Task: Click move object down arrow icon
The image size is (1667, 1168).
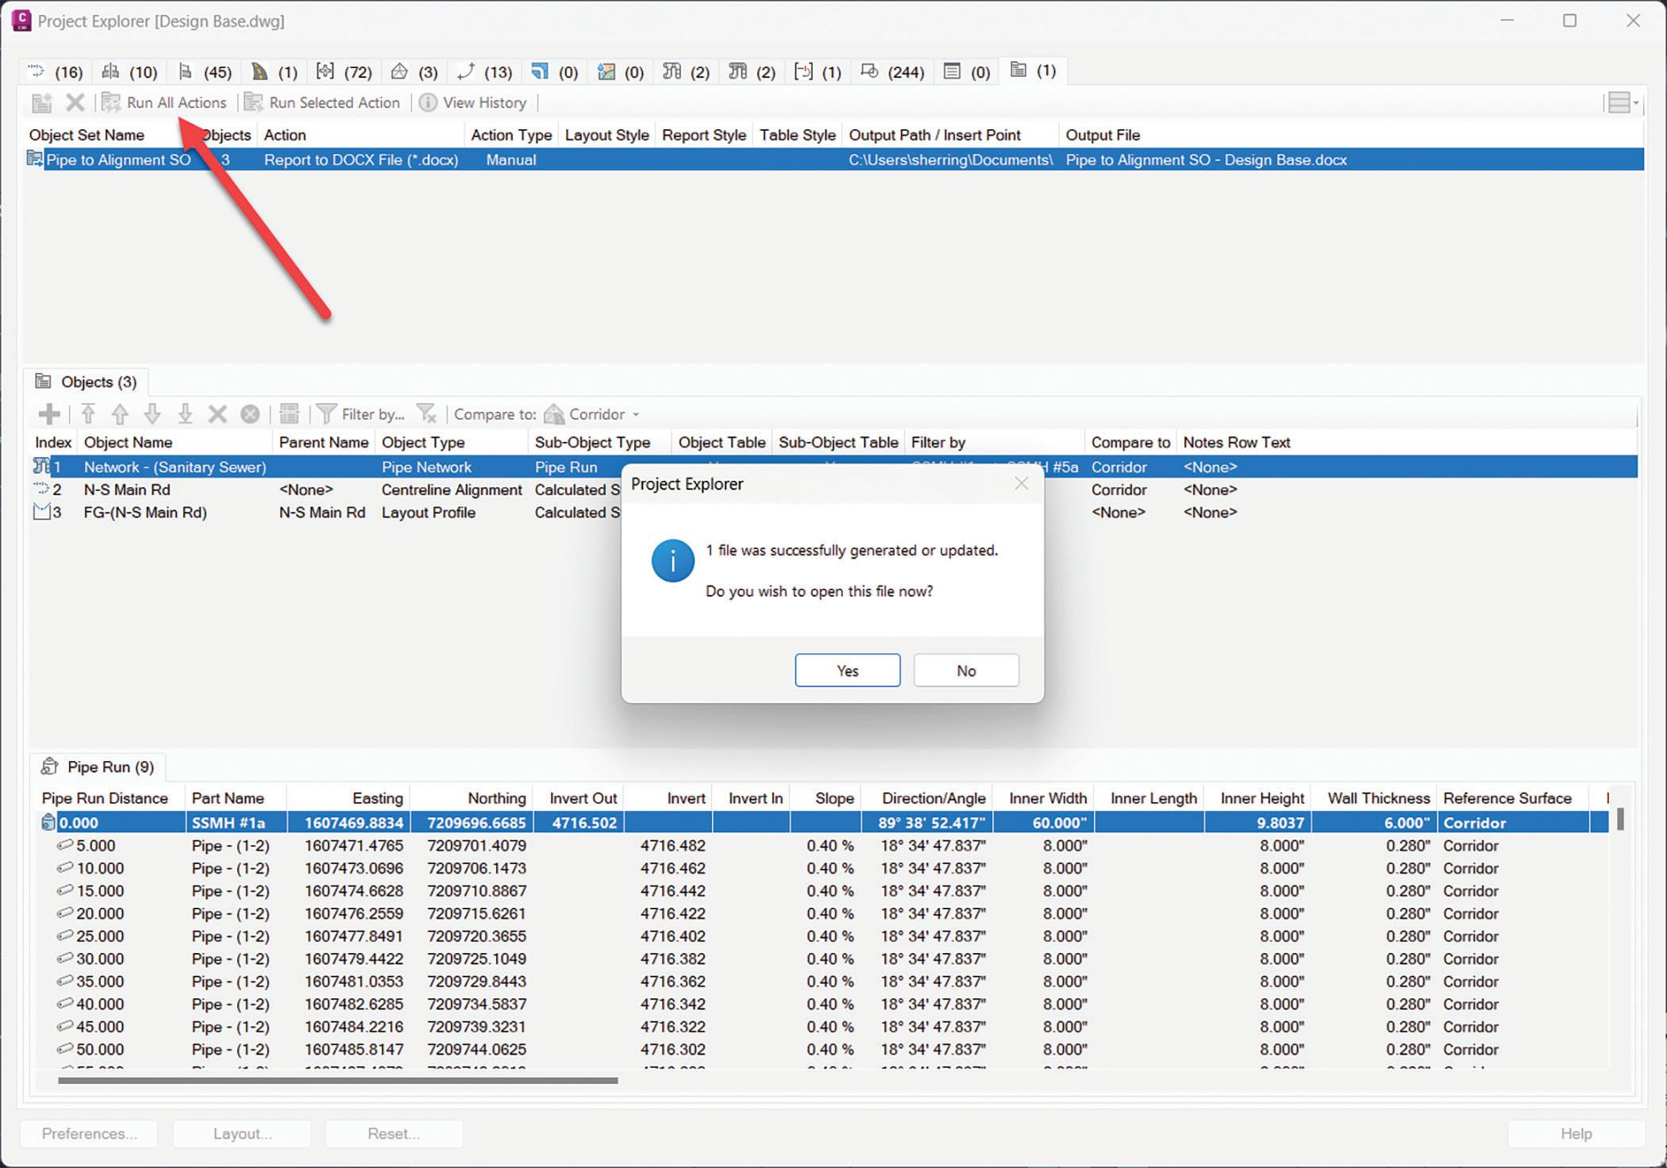Action: (x=152, y=414)
